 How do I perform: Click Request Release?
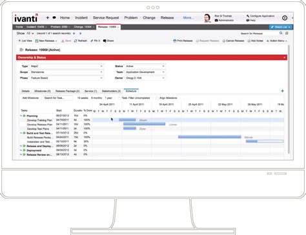(207, 41)
